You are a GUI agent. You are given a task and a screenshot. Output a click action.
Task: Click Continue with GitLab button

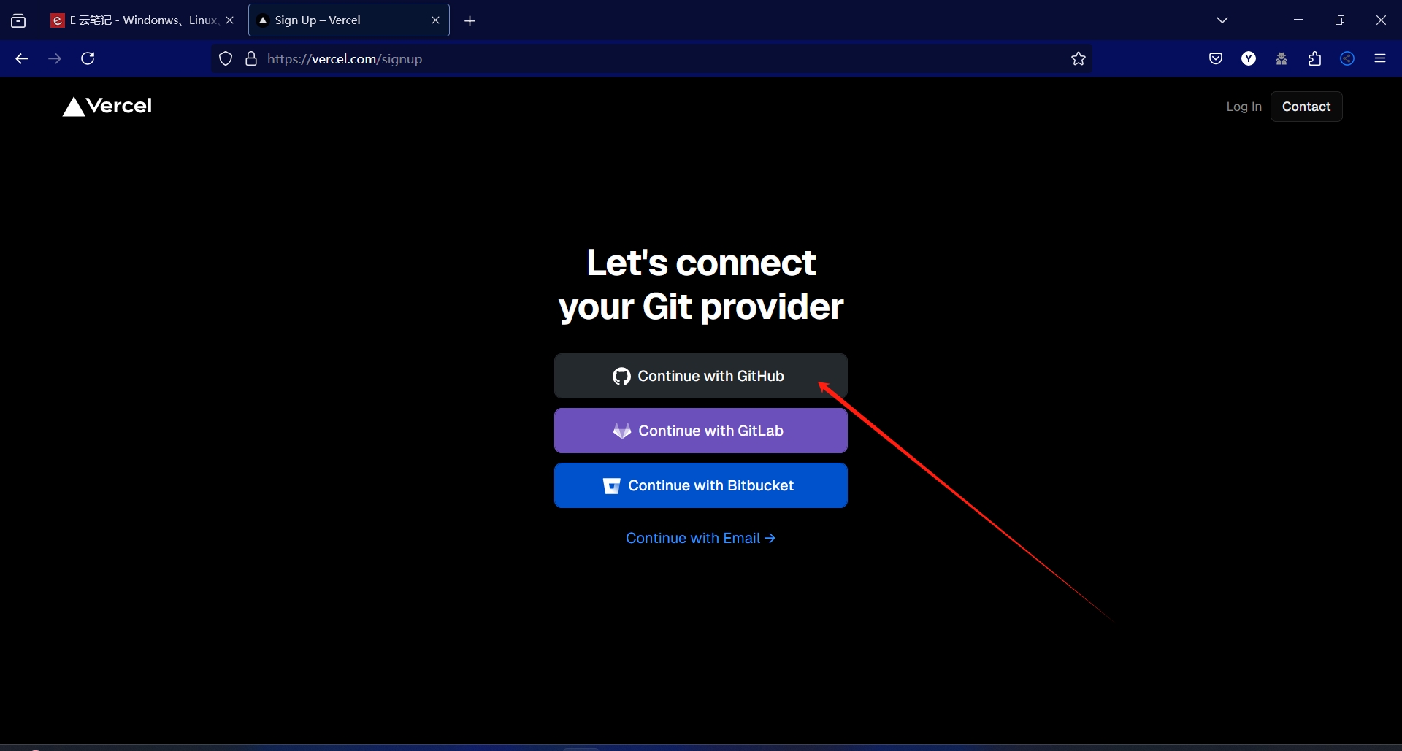click(x=700, y=431)
